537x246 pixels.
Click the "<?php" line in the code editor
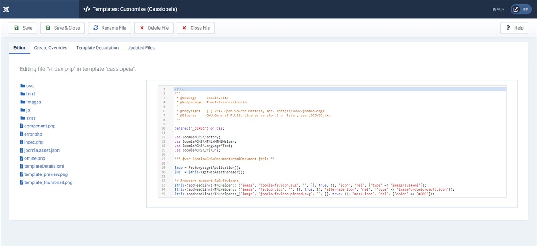340,89
